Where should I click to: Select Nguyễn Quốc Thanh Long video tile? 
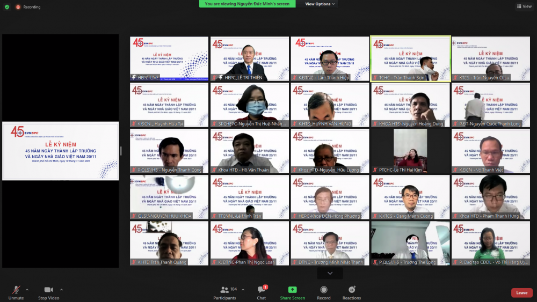tap(491, 105)
